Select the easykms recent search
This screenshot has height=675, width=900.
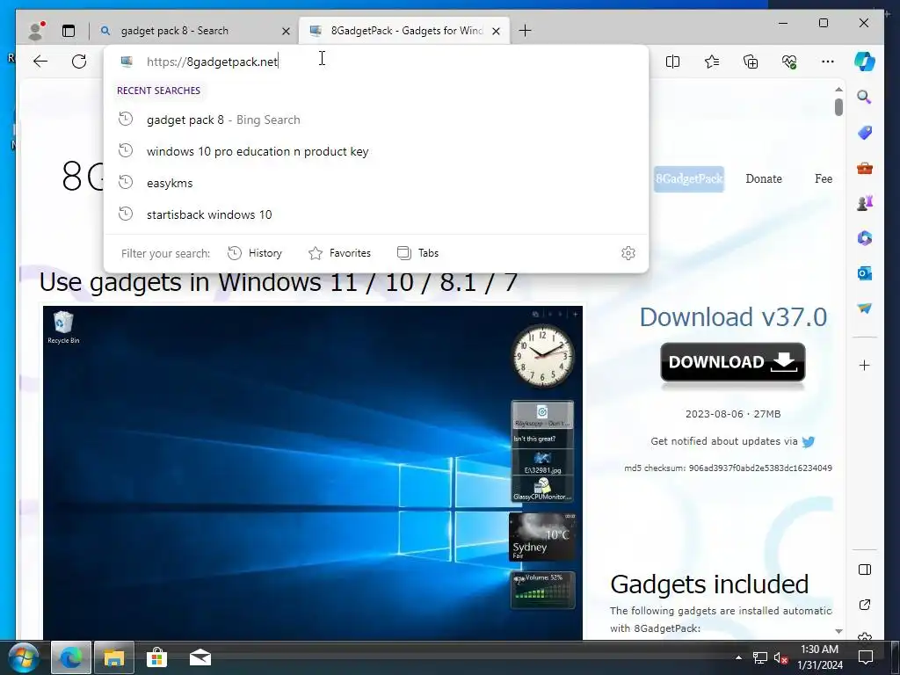pos(376,183)
